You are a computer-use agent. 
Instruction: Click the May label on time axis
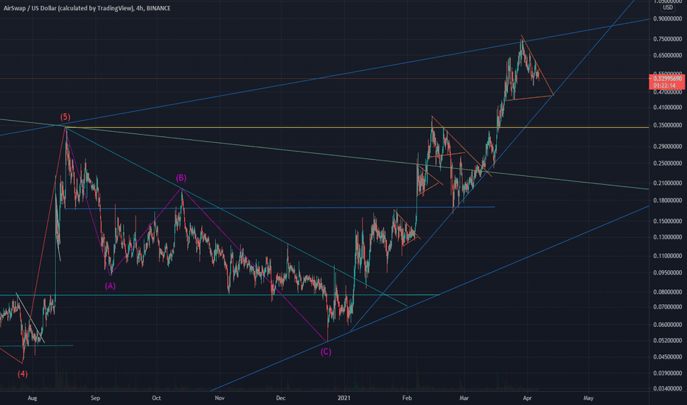[x=588, y=398]
